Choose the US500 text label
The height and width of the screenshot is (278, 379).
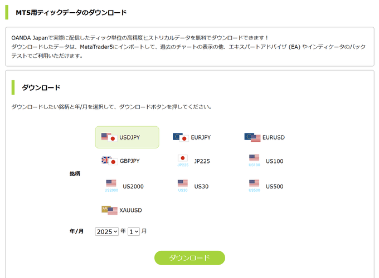[274, 186]
